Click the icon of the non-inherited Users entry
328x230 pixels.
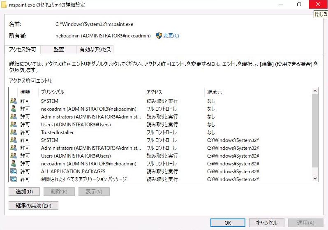(14, 124)
